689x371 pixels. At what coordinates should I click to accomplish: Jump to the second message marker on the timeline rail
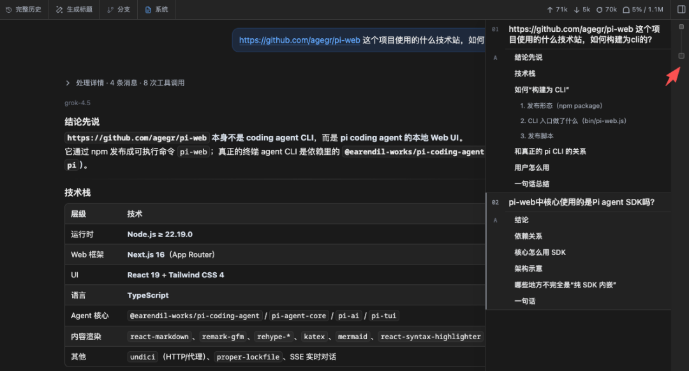click(681, 55)
